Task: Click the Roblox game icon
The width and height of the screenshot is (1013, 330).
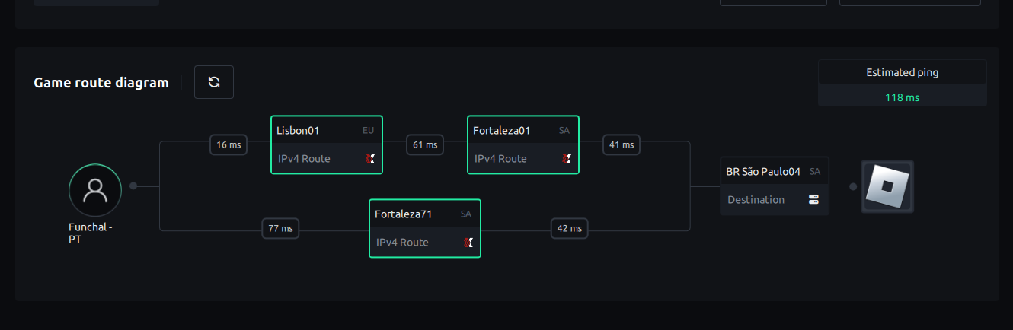Action: click(887, 186)
